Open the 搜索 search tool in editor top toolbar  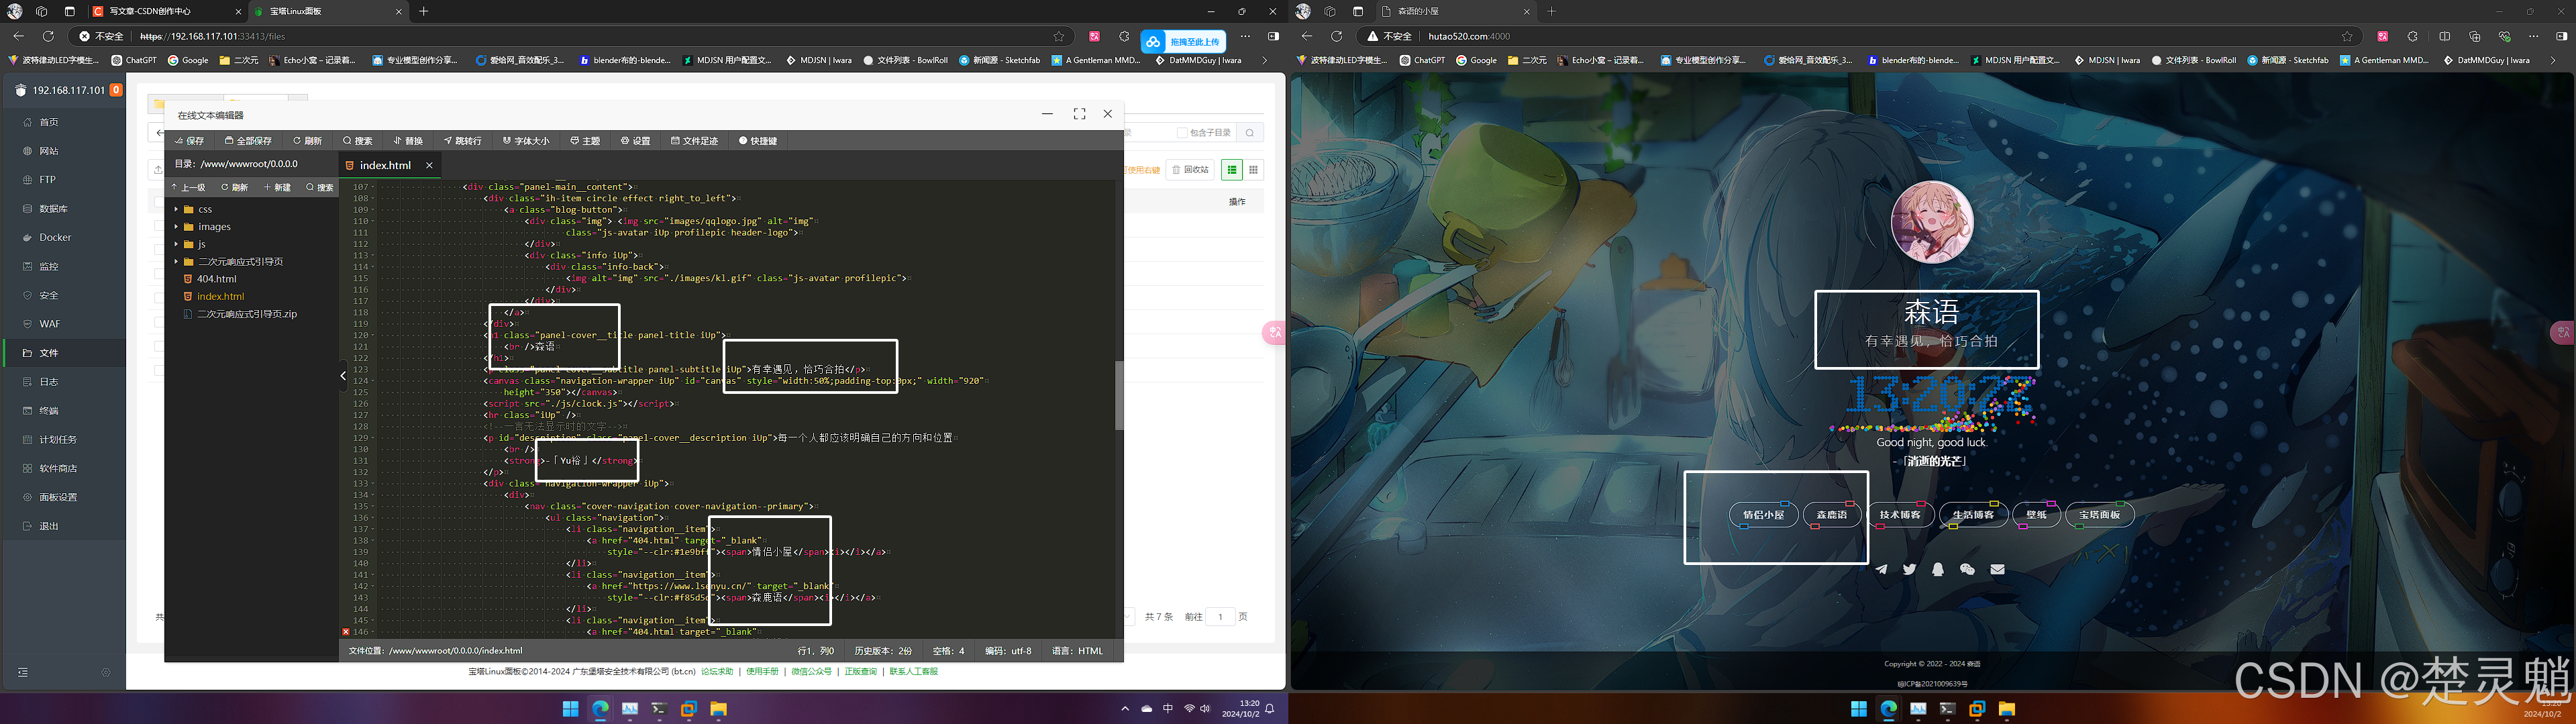357,141
